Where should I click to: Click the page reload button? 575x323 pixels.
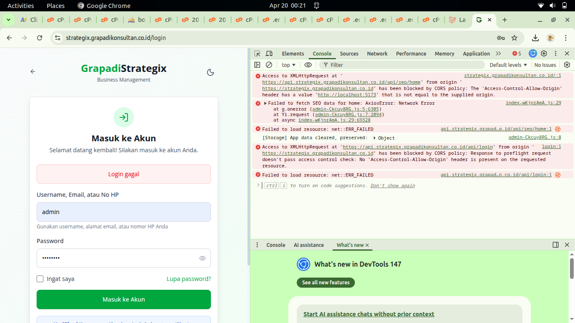(40, 38)
